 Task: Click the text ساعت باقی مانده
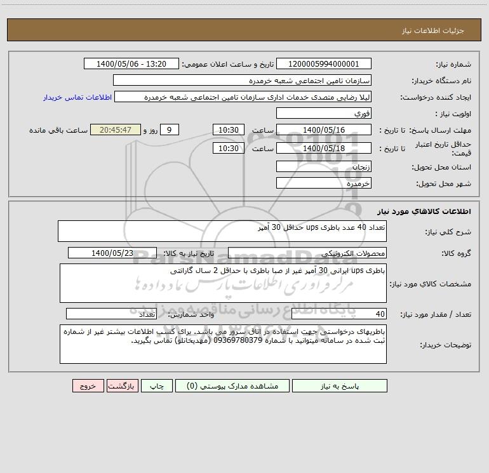[58, 130]
